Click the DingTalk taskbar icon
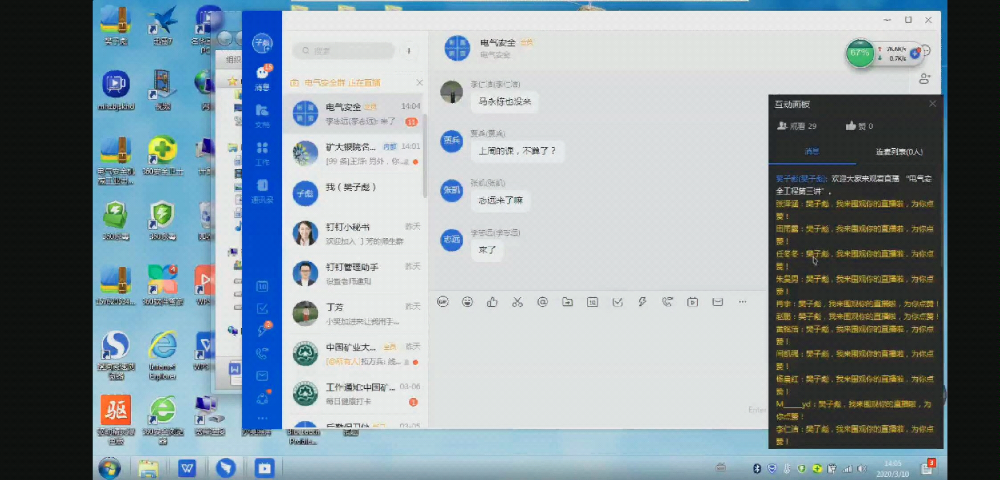Viewport: 1000px width, 480px height. [226, 468]
